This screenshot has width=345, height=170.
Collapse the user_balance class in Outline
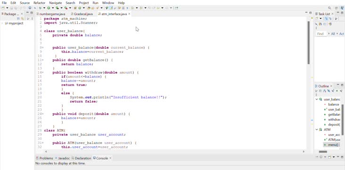pyautogui.click(x=317, y=99)
